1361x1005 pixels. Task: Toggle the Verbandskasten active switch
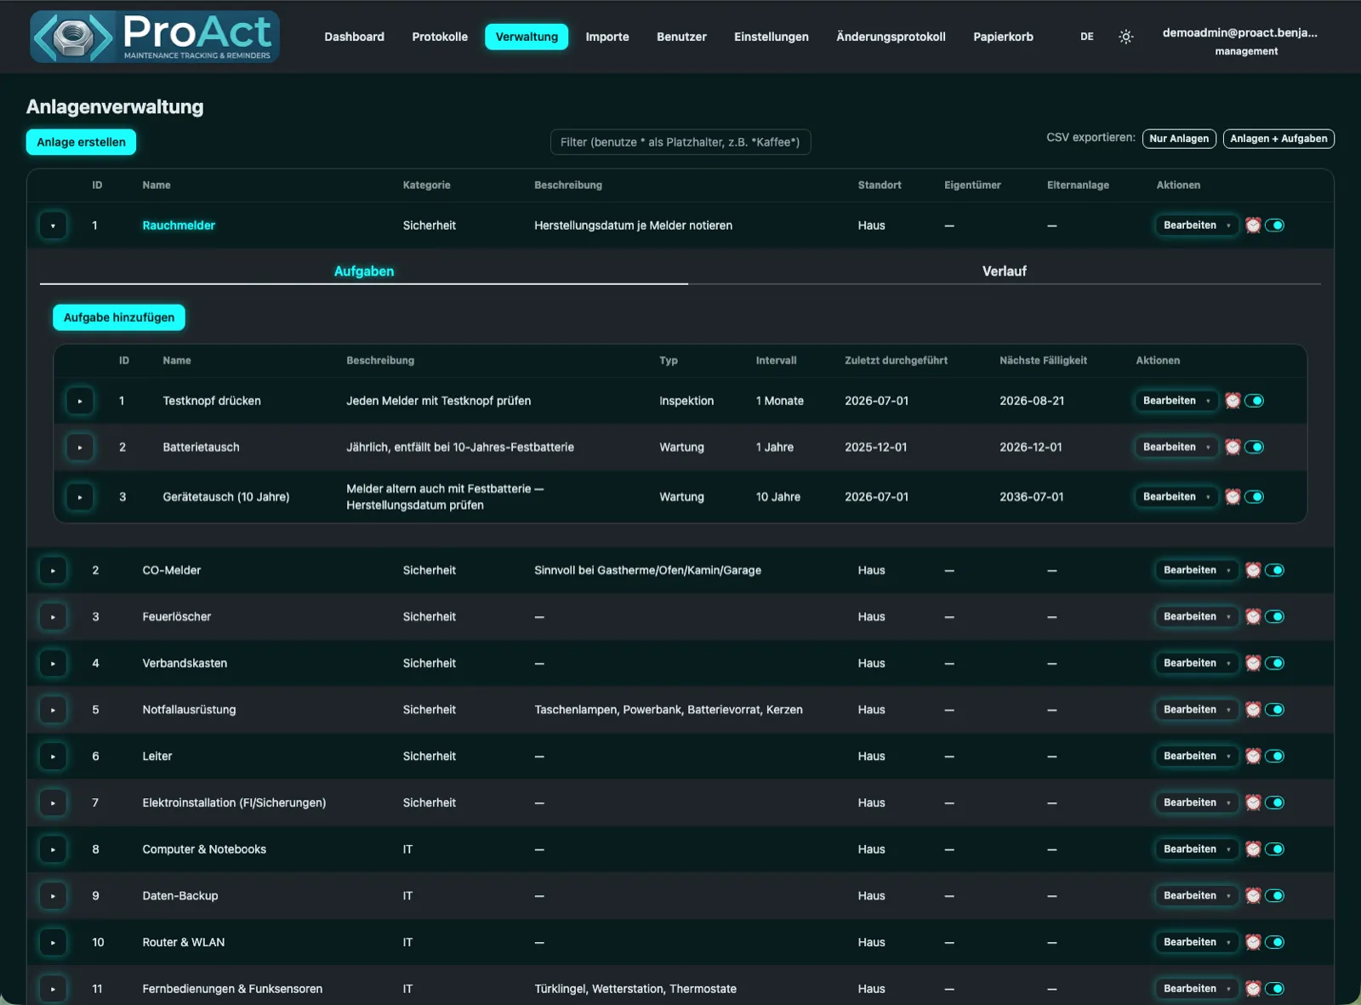pos(1274,663)
